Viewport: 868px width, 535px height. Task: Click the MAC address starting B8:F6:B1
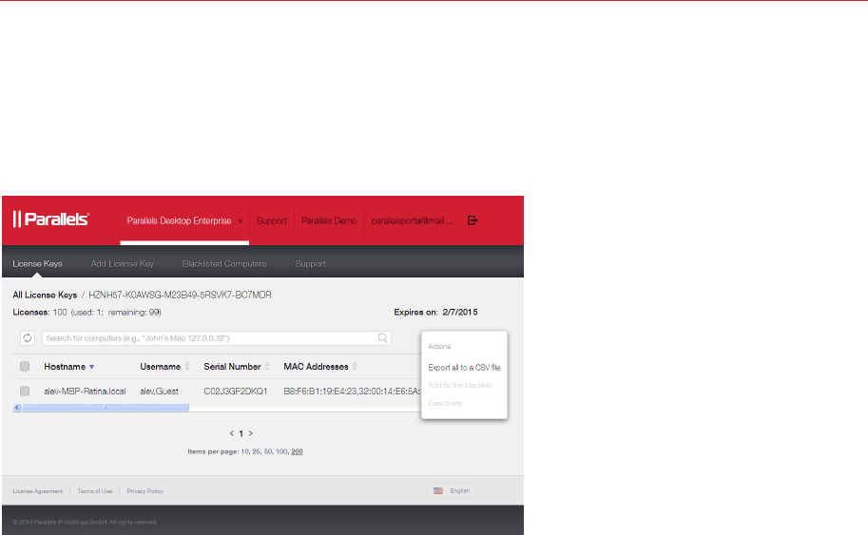tap(352, 392)
